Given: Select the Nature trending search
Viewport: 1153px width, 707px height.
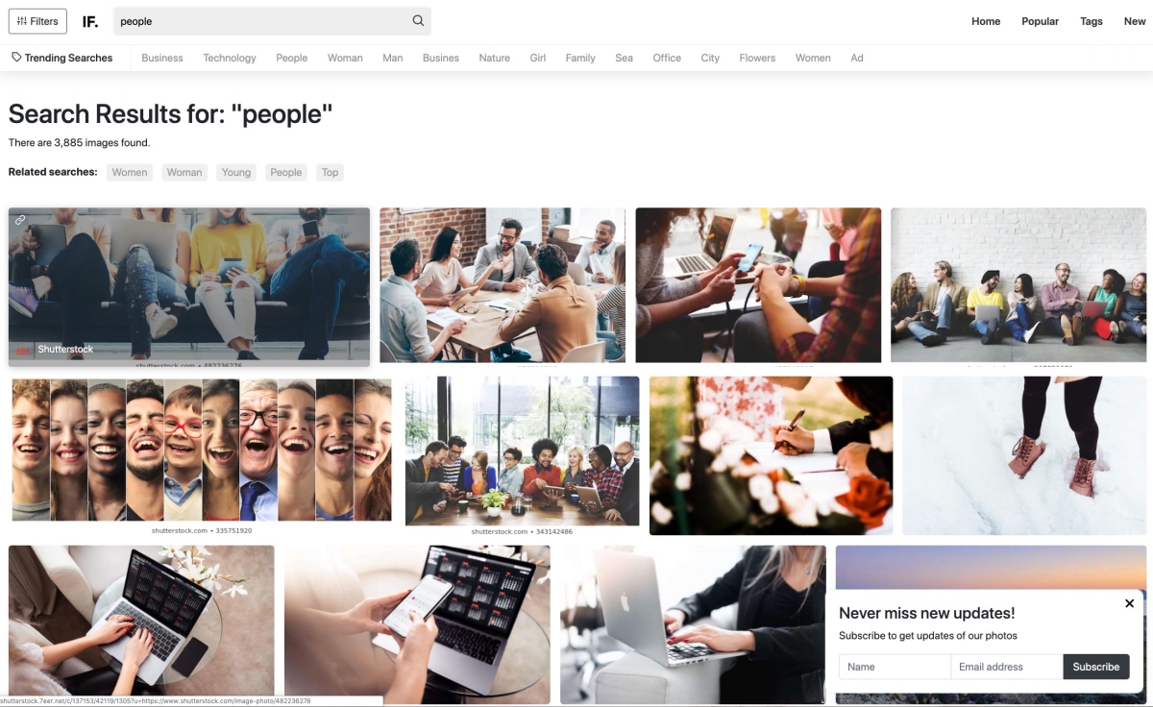Looking at the screenshot, I should [495, 58].
